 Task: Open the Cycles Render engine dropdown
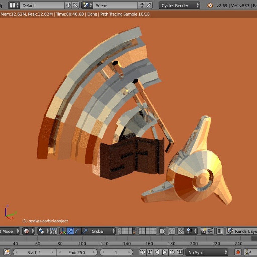click(179, 5)
